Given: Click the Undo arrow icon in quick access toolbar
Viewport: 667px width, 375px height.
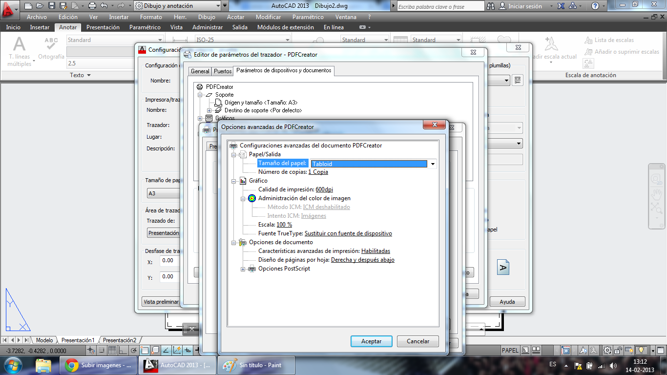Looking at the screenshot, I should [104, 6].
